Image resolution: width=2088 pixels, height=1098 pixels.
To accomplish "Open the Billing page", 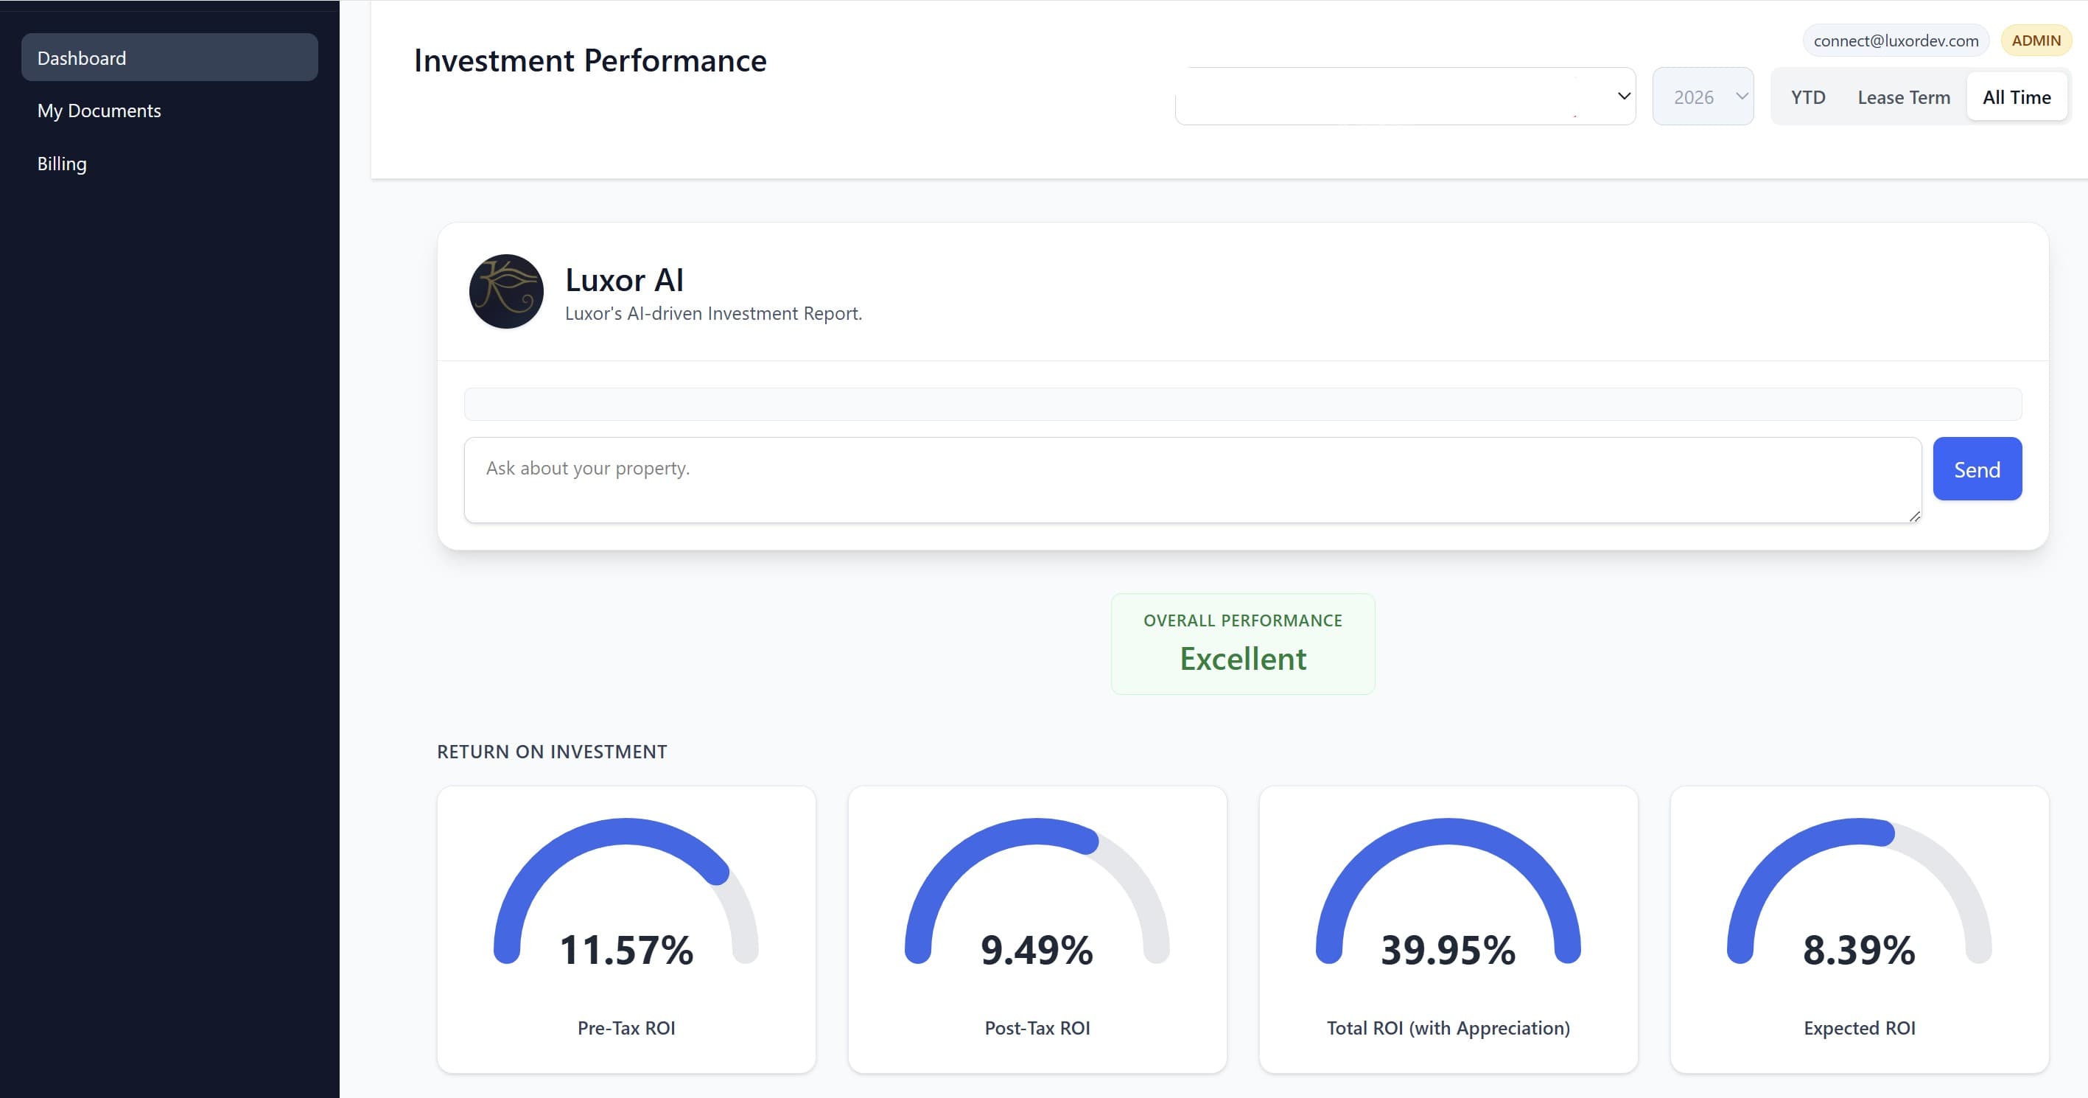I will tap(62, 163).
